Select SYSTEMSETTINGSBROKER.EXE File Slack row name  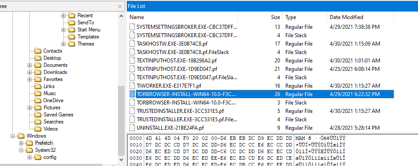[187, 35]
